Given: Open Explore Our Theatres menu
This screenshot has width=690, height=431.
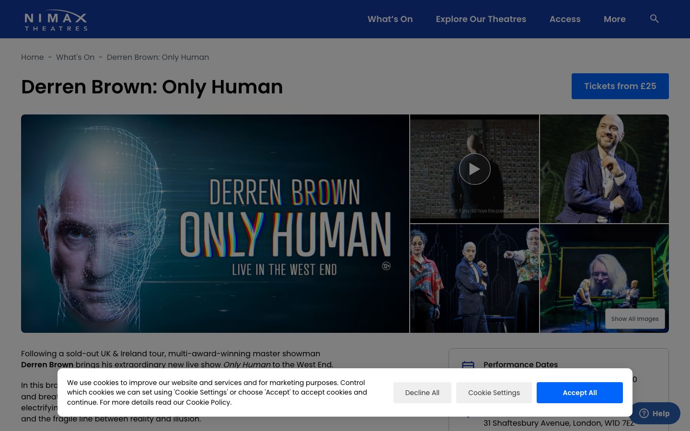Looking at the screenshot, I should (481, 19).
